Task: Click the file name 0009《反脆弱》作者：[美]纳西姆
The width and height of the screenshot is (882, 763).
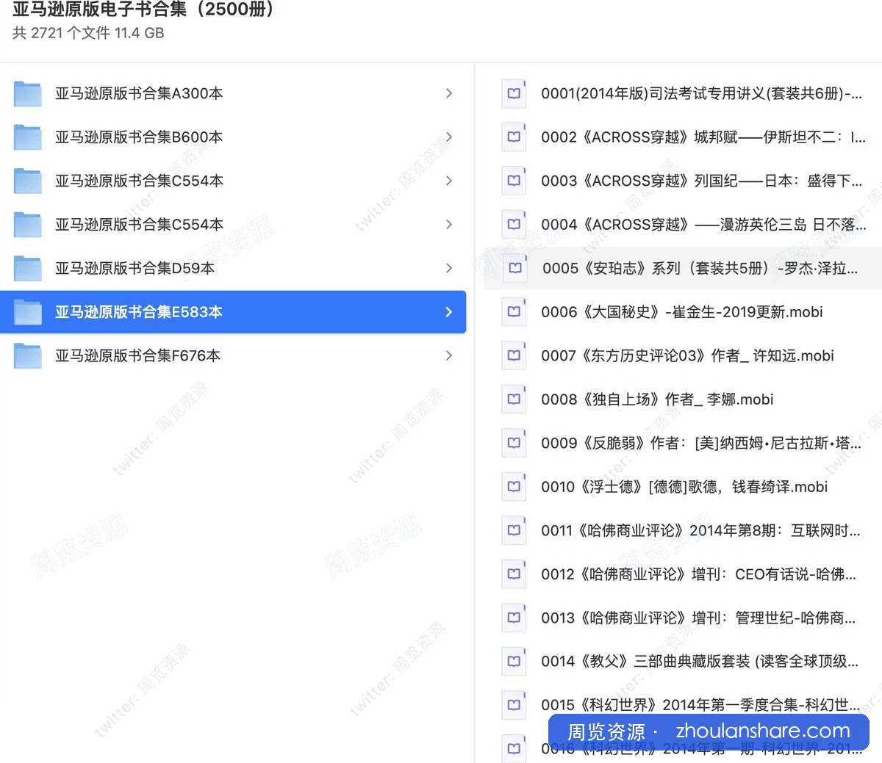Action: [701, 443]
